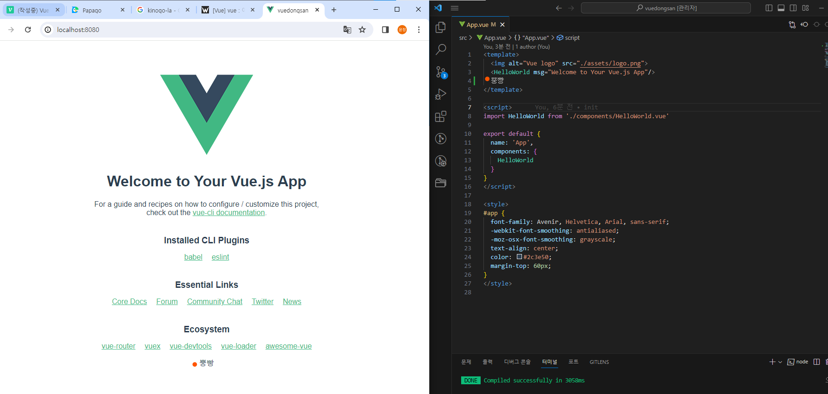Image resolution: width=828 pixels, height=394 pixels.
Task: Expand the src breadcrumb
Action: [x=463, y=38]
